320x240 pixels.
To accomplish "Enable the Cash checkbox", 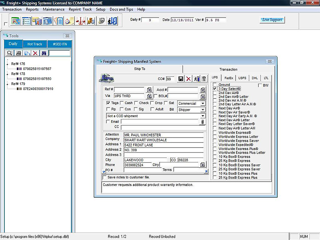I will [122, 103].
